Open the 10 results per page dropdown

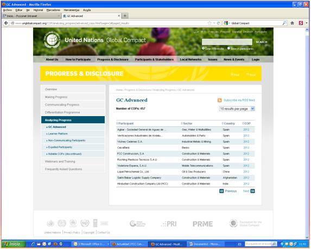point(237,109)
